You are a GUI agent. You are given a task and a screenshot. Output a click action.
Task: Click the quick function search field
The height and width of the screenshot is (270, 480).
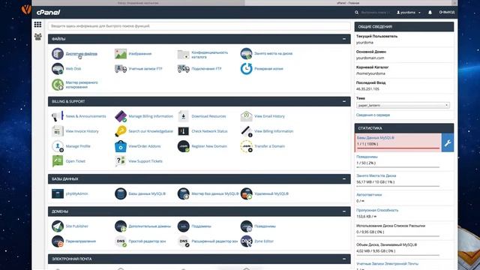tap(199, 26)
